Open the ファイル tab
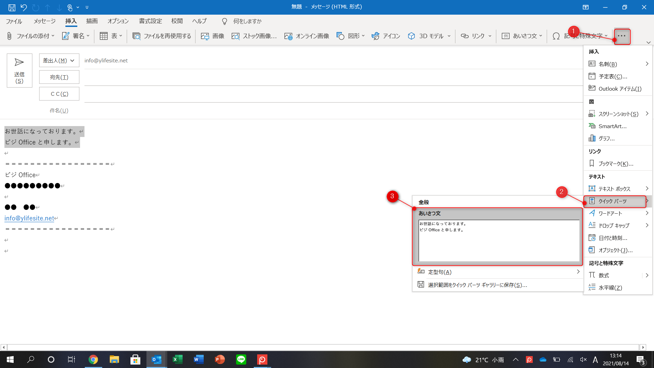Image resolution: width=654 pixels, height=368 pixels. coord(14,21)
